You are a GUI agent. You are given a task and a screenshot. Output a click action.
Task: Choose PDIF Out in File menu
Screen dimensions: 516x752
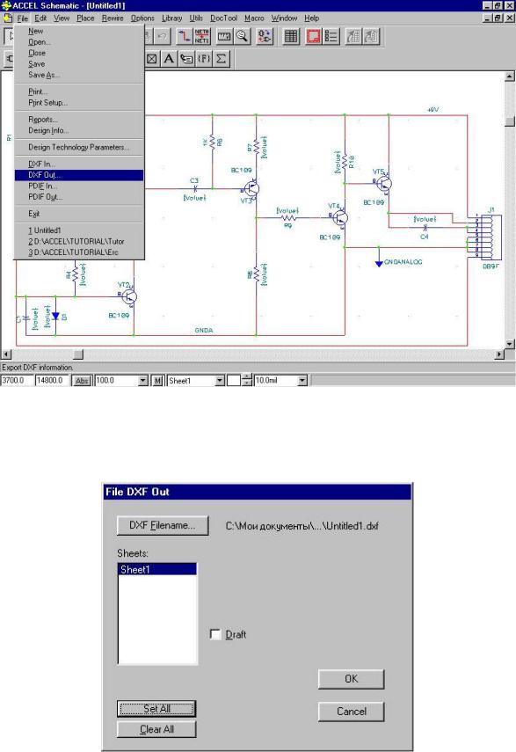click(x=79, y=197)
